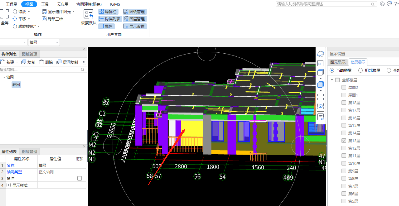
Task: Select 相邻楼层 radio button
Action: [x=360, y=70]
